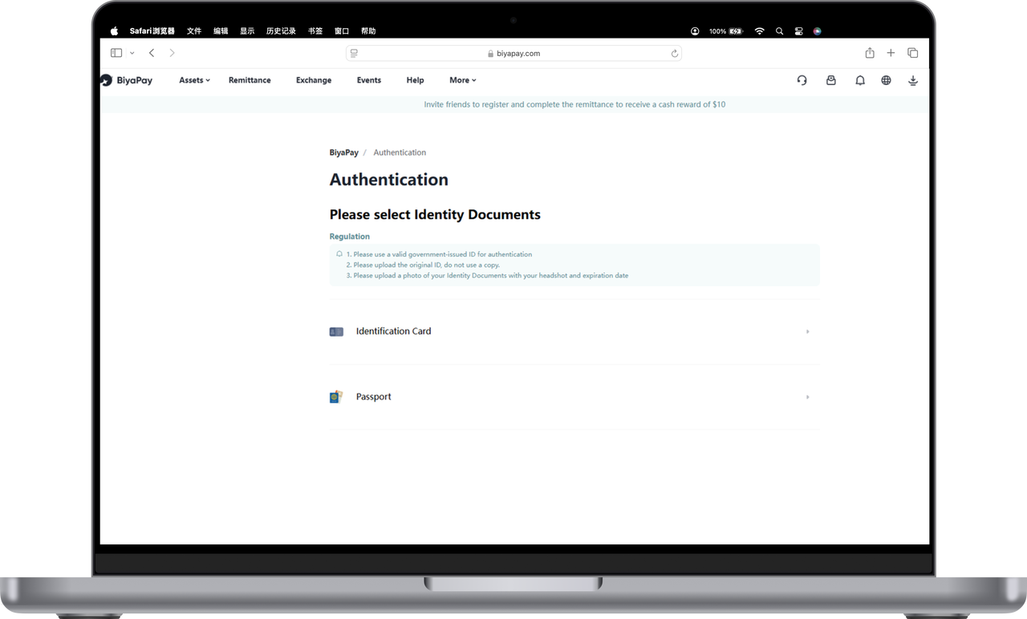Viewport: 1027px width, 619px height.
Task: Click 'Please select Identity Documents' heading
Action: click(435, 215)
